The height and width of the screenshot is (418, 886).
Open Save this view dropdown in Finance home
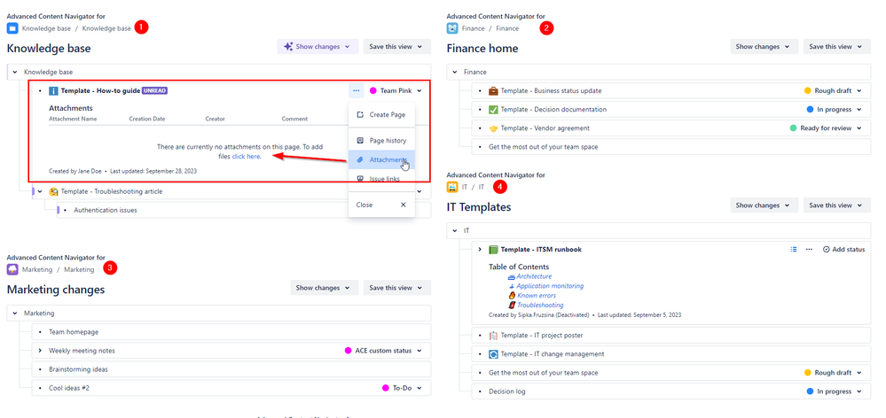pos(837,47)
